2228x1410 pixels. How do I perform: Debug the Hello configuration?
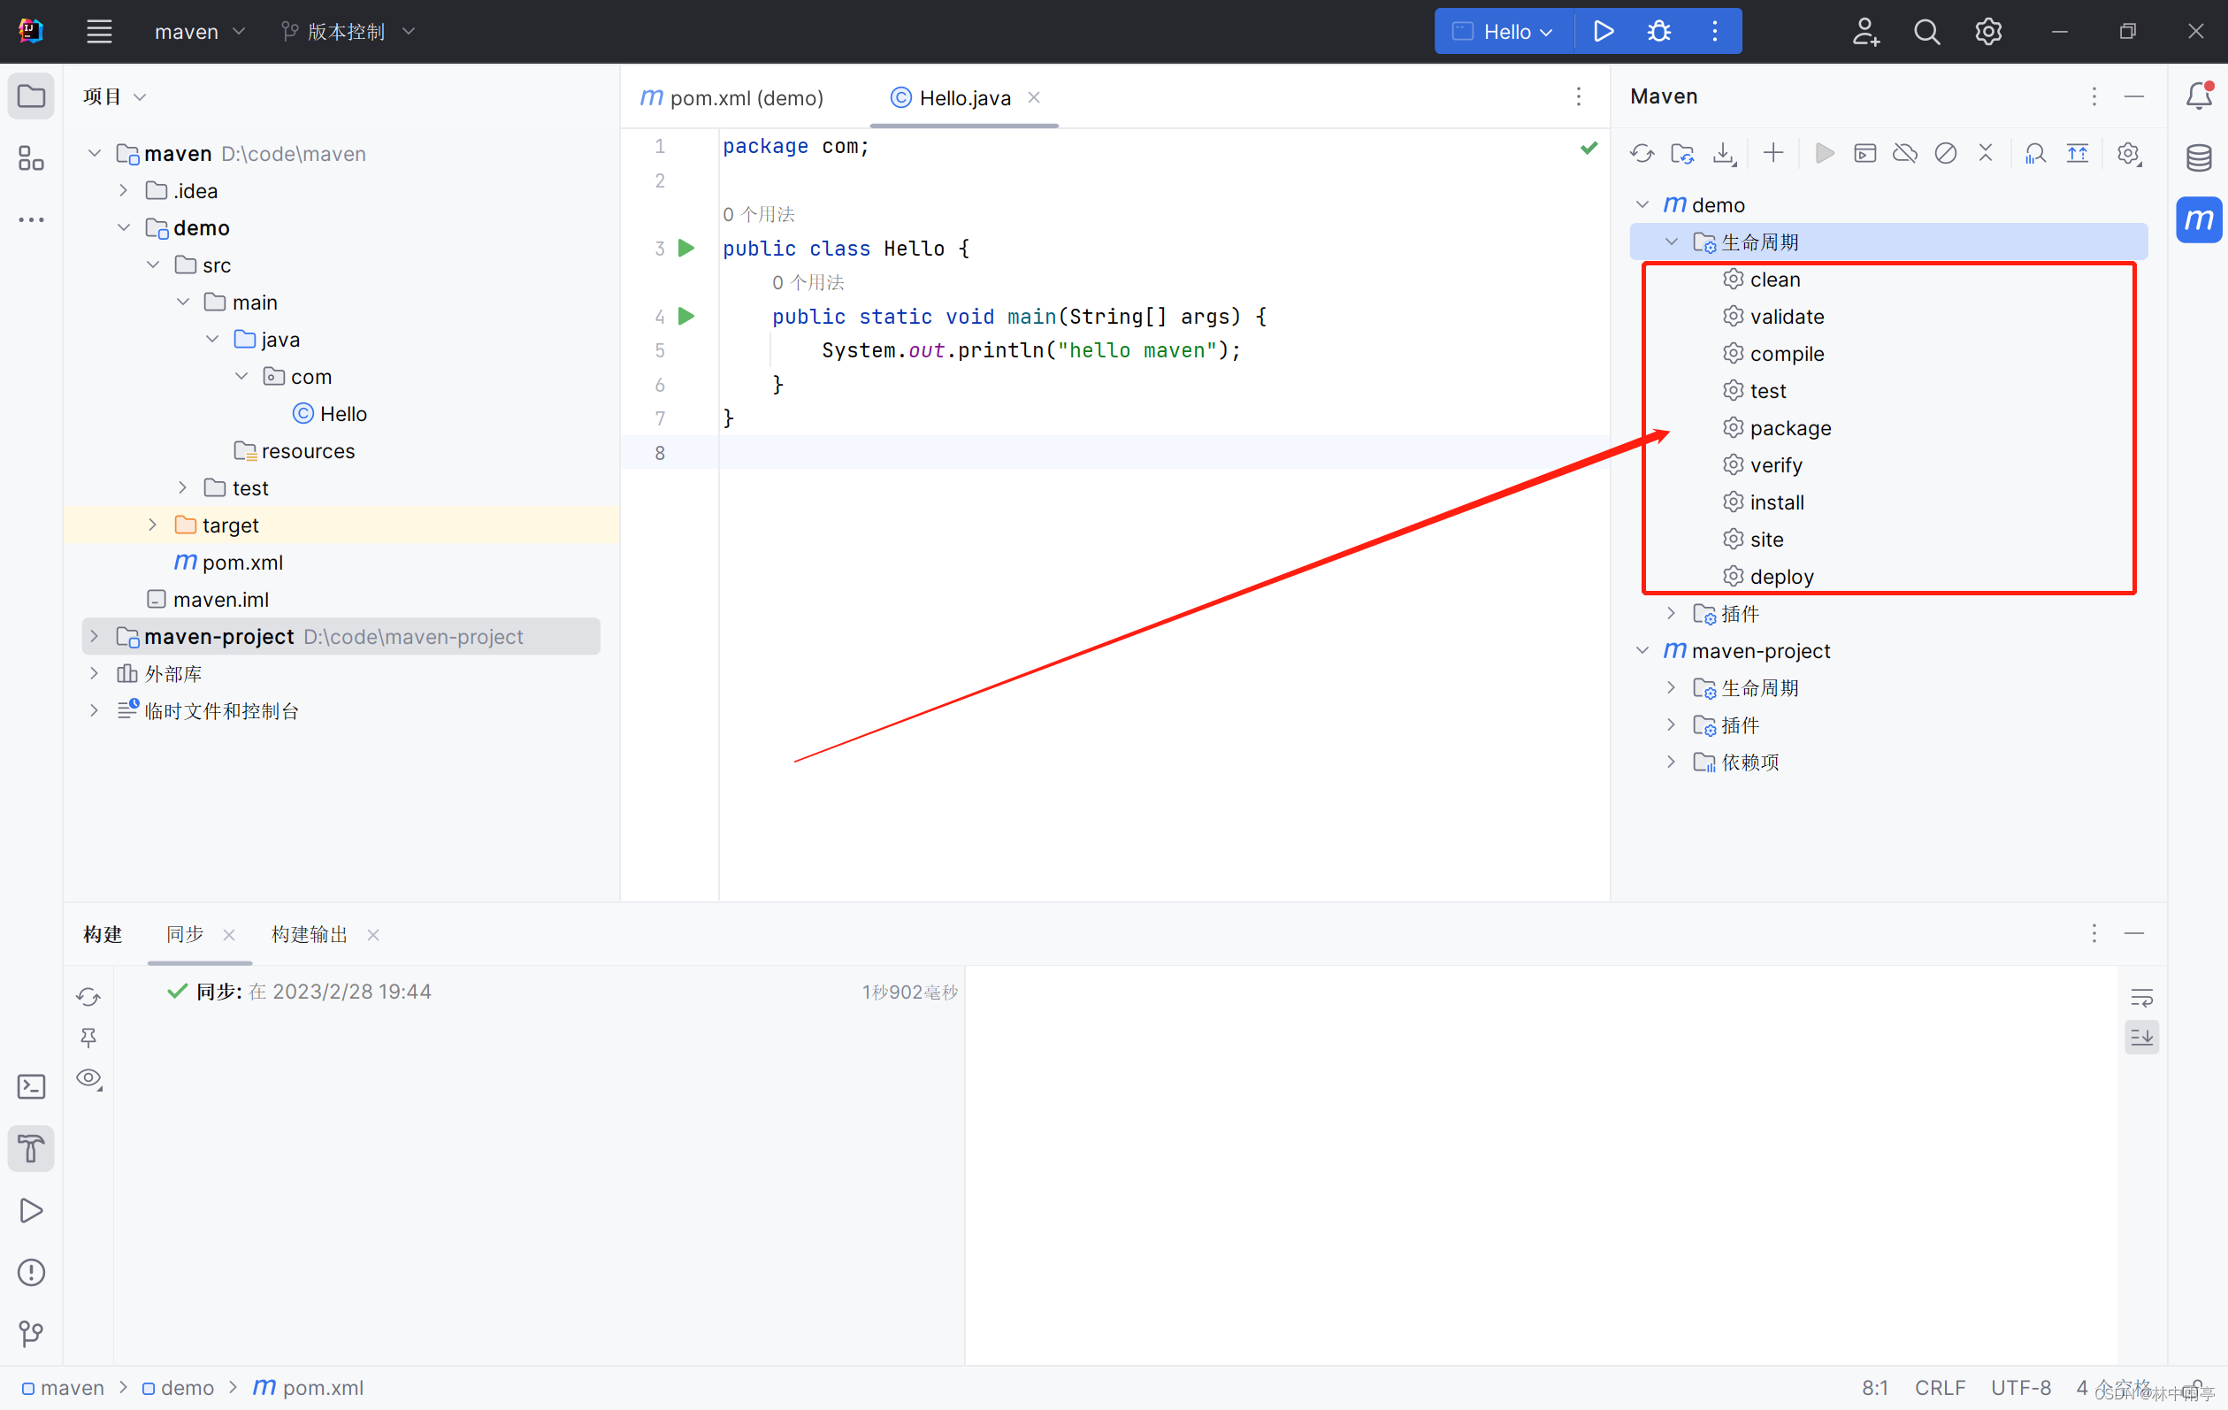[x=1659, y=32]
